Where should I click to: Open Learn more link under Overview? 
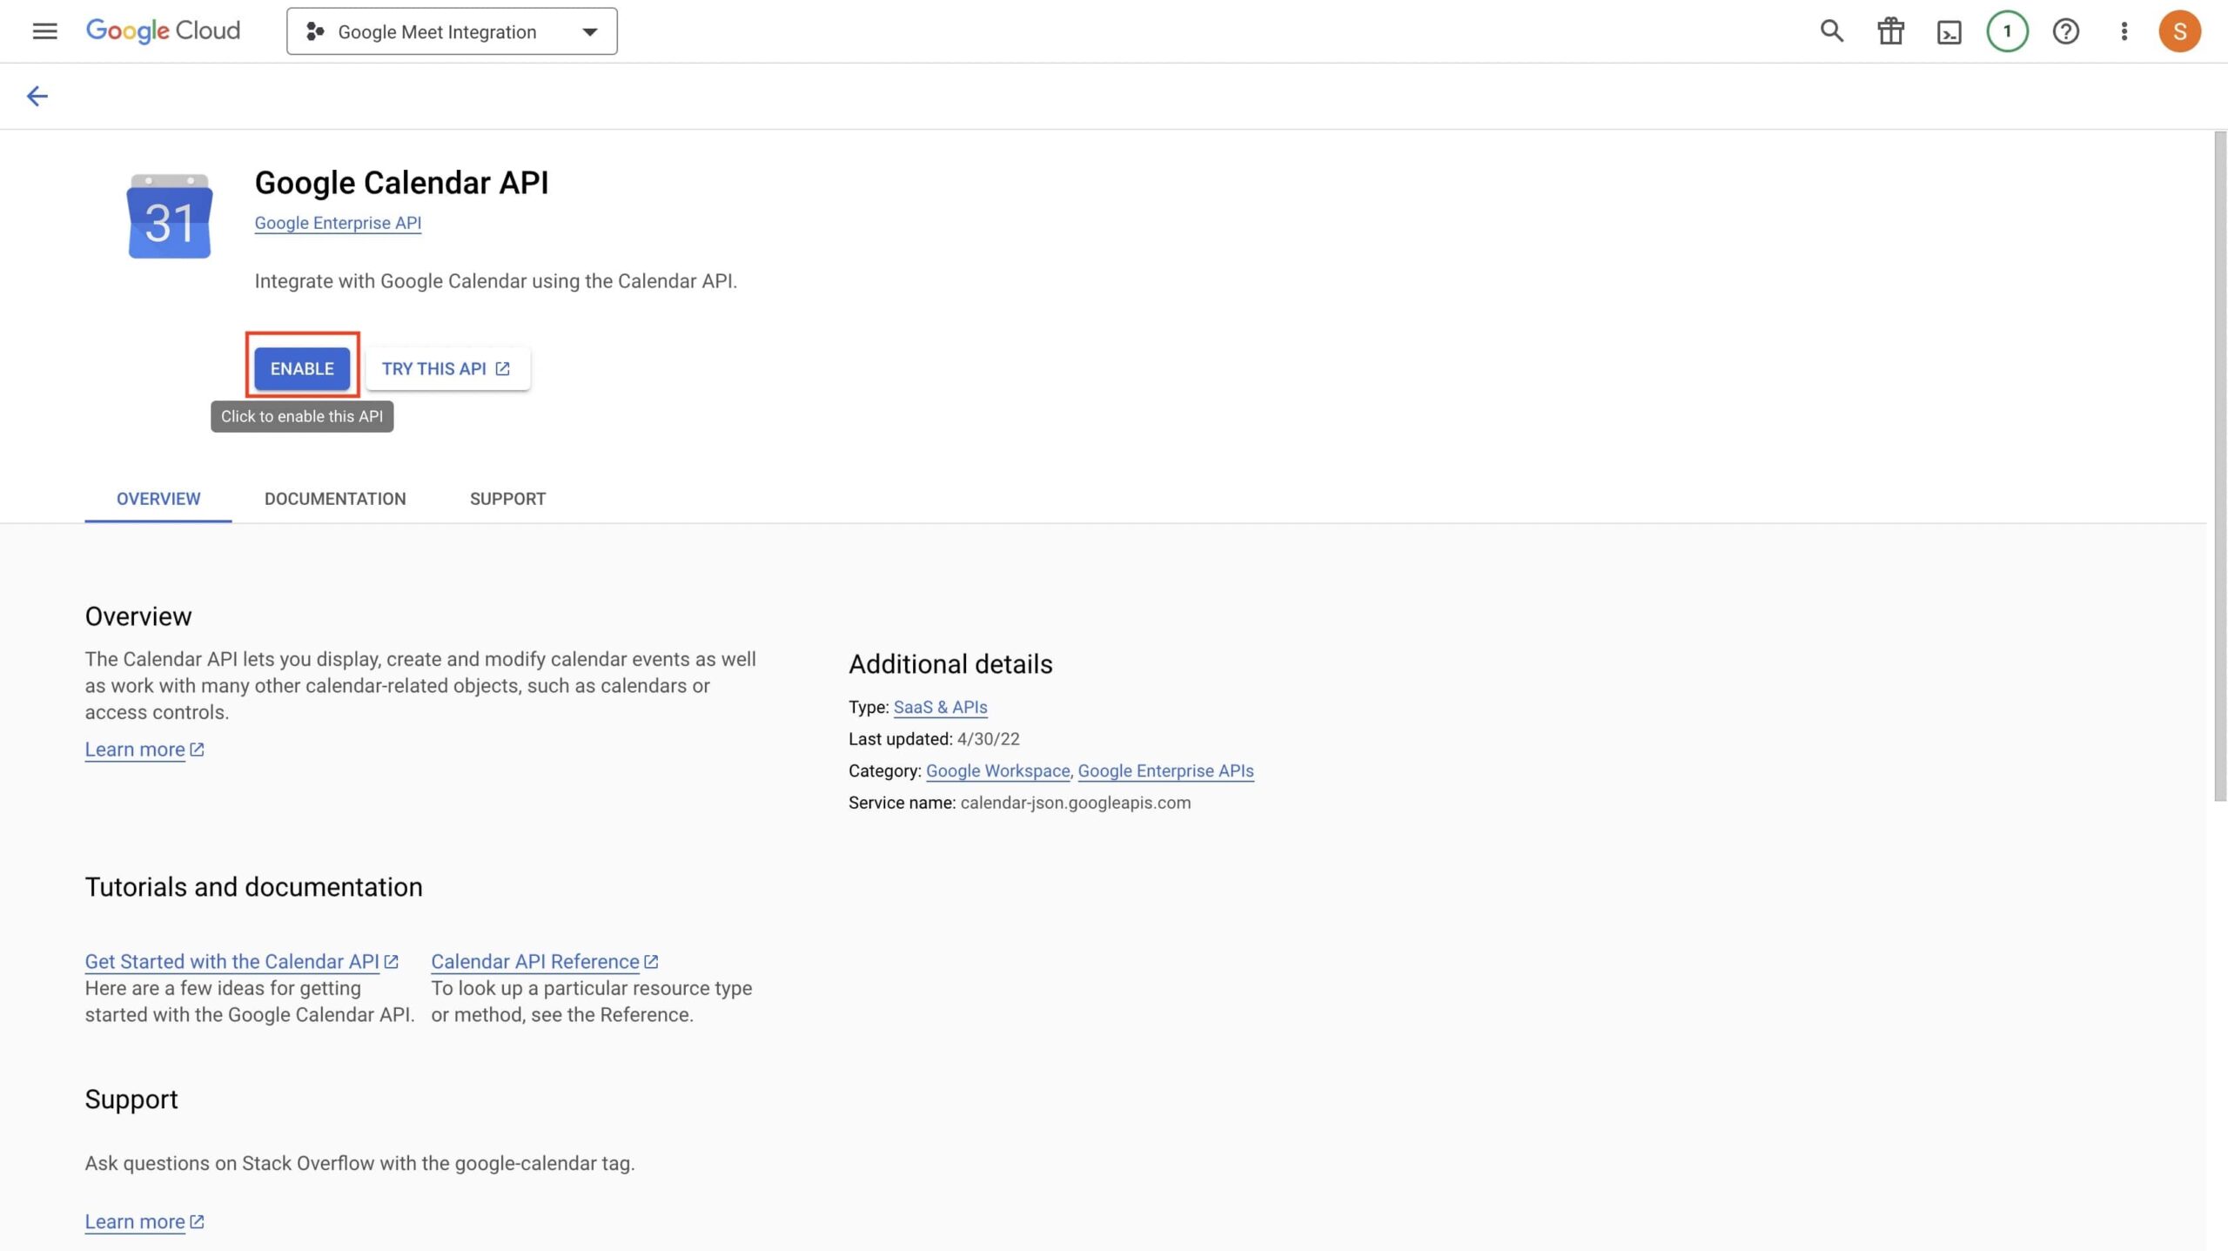[x=144, y=750]
